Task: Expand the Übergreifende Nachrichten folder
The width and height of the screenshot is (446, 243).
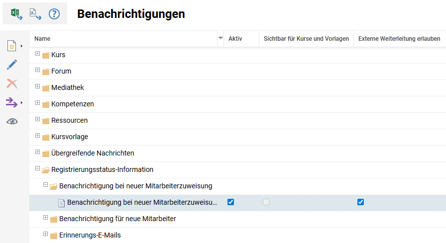Action: (x=37, y=152)
